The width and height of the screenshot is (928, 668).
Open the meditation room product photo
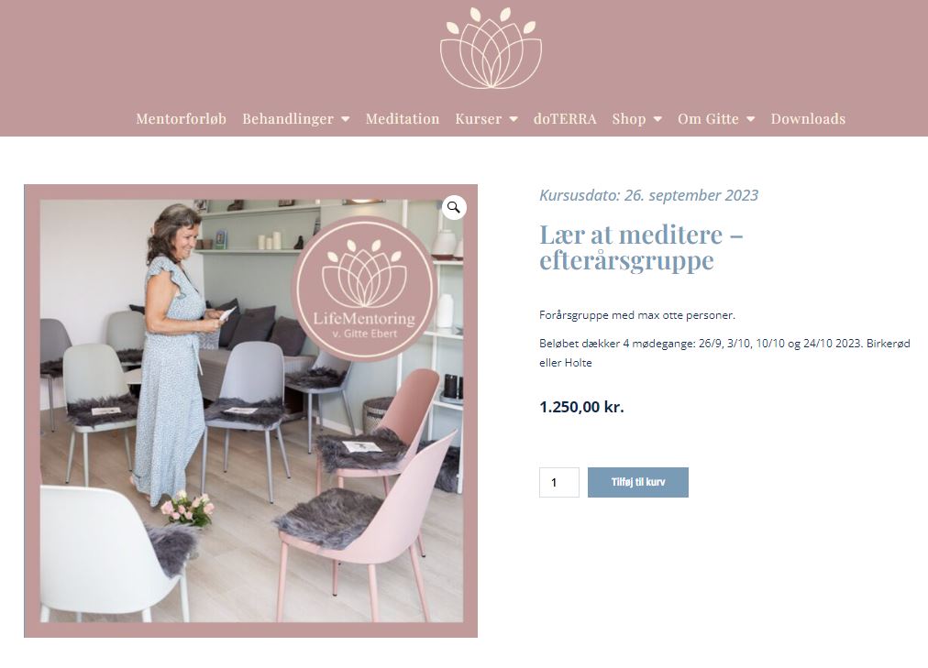(x=251, y=411)
